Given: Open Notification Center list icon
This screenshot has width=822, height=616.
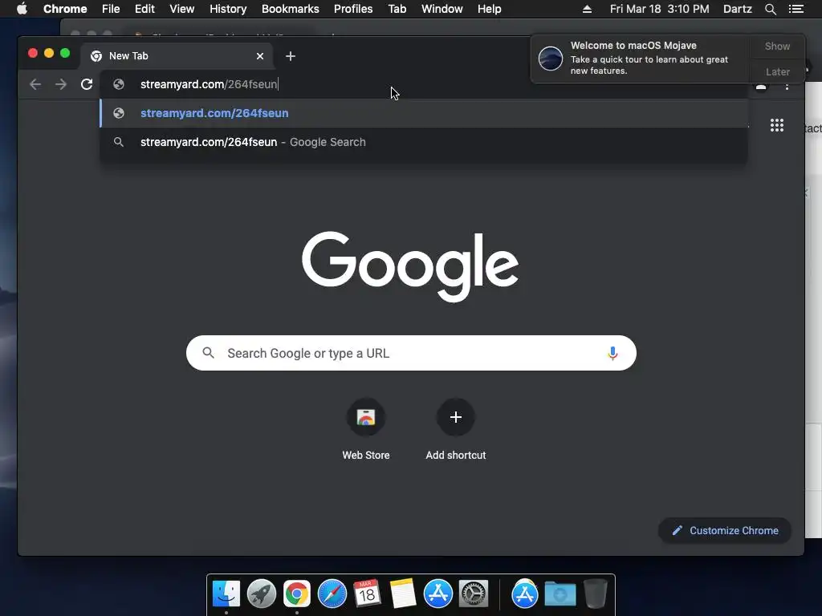Looking at the screenshot, I should point(796,9).
